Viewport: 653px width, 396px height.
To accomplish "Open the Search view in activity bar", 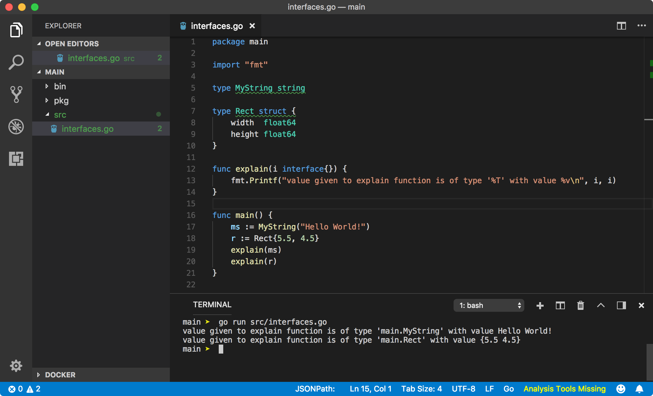I will (x=16, y=62).
